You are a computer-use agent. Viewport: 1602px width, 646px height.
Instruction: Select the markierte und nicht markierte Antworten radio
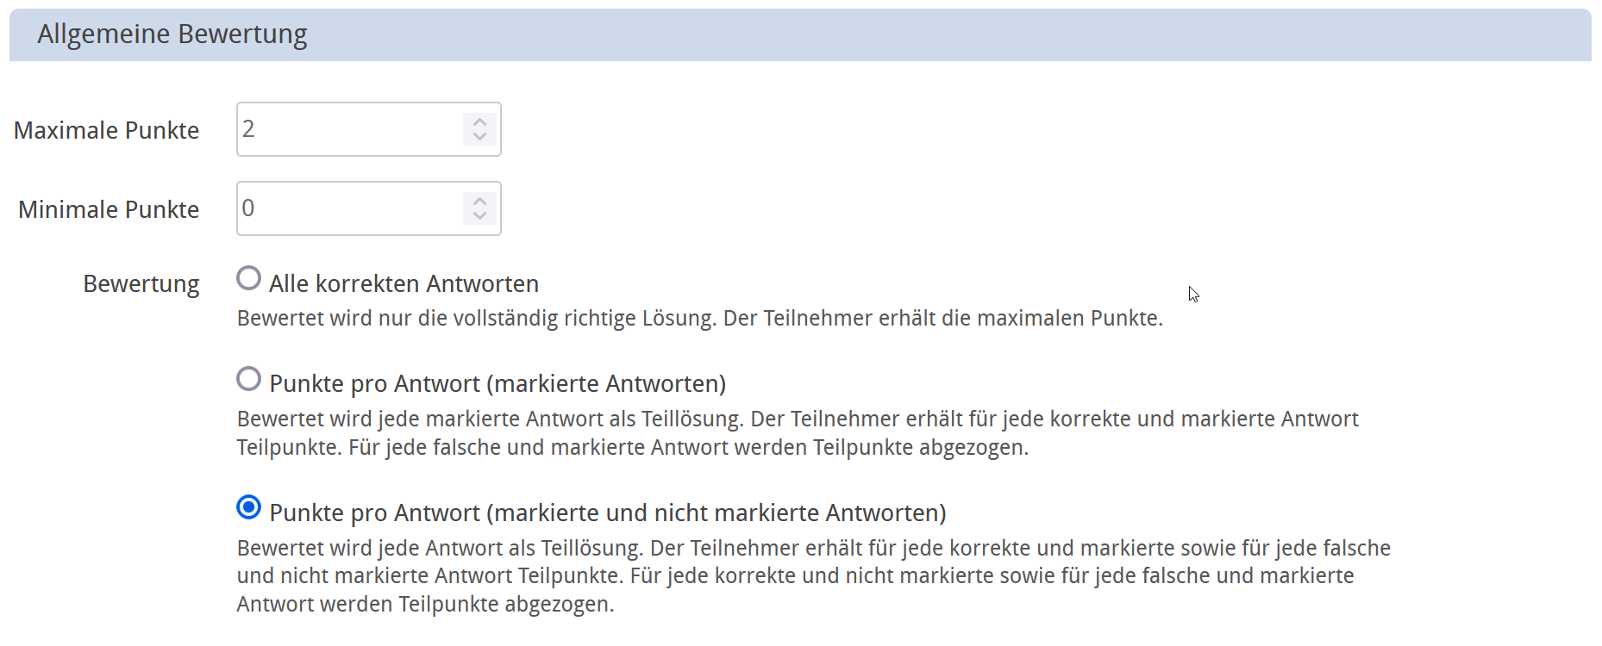tap(248, 507)
